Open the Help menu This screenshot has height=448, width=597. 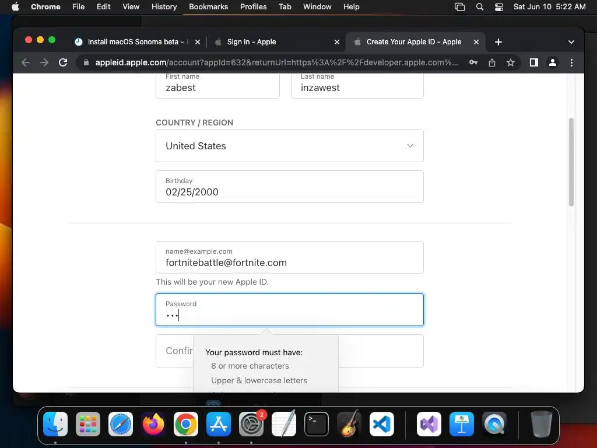[351, 6]
